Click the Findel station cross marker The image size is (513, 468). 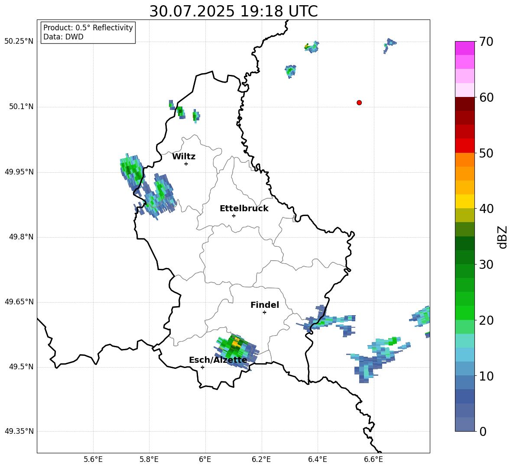click(x=264, y=313)
